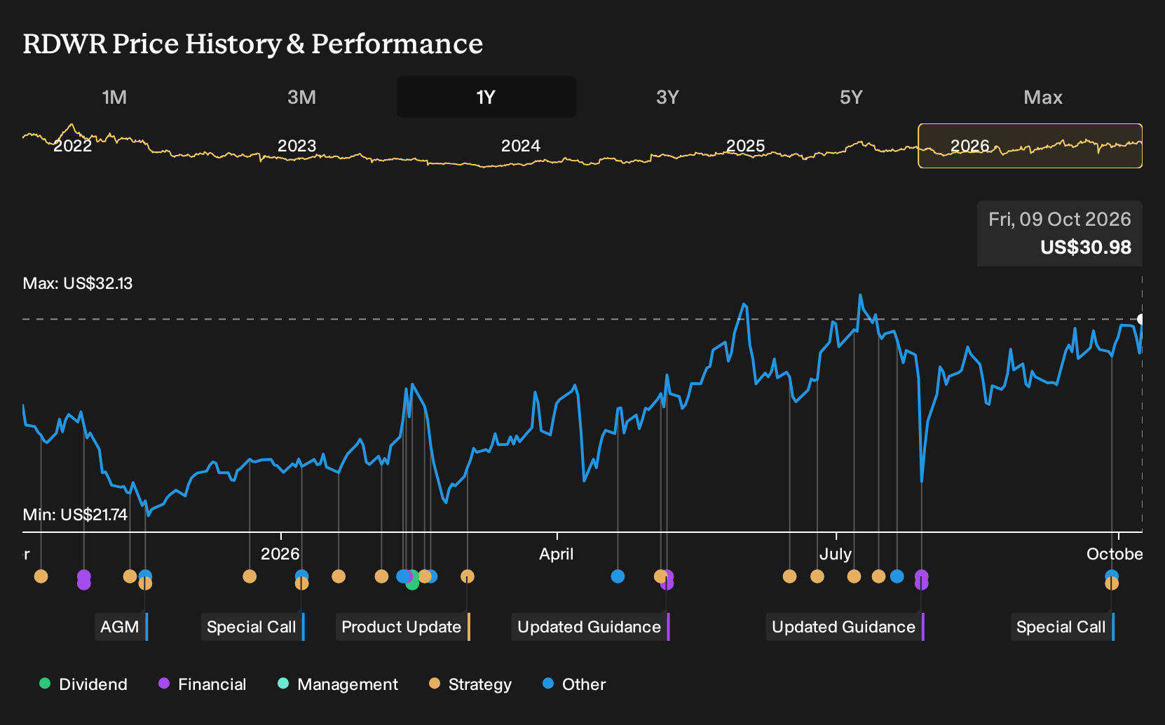Select the highlighted 2026 range window in navigator

pos(1030,146)
